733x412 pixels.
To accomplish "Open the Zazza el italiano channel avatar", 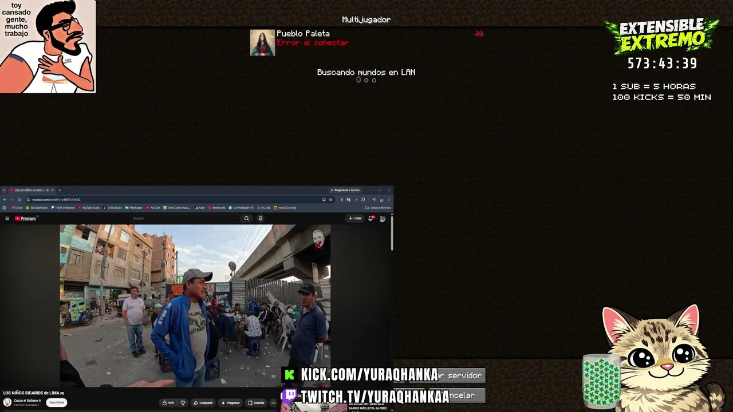I will [7, 402].
